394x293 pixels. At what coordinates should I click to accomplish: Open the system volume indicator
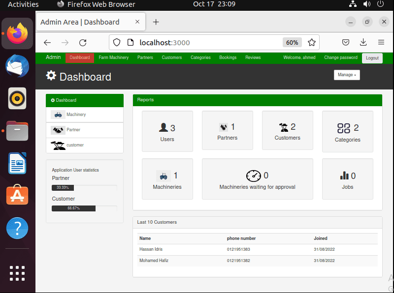pos(367,4)
